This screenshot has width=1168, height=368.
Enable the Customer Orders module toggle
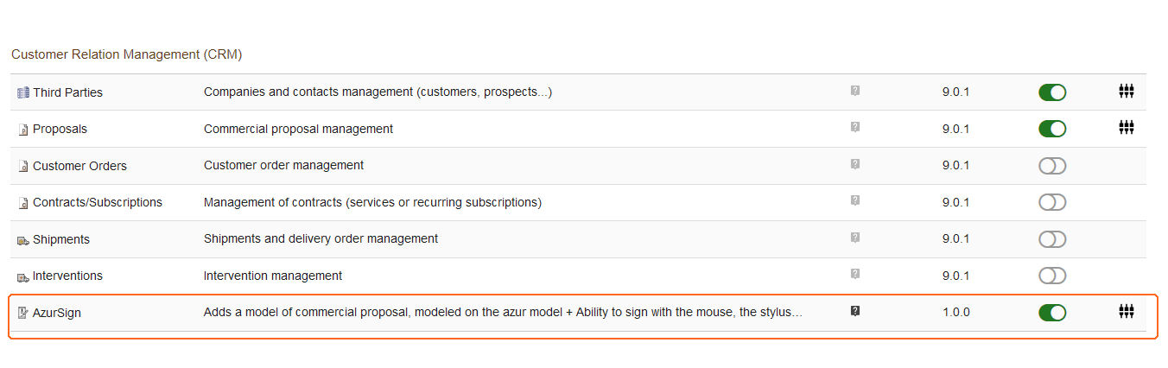click(x=1052, y=166)
